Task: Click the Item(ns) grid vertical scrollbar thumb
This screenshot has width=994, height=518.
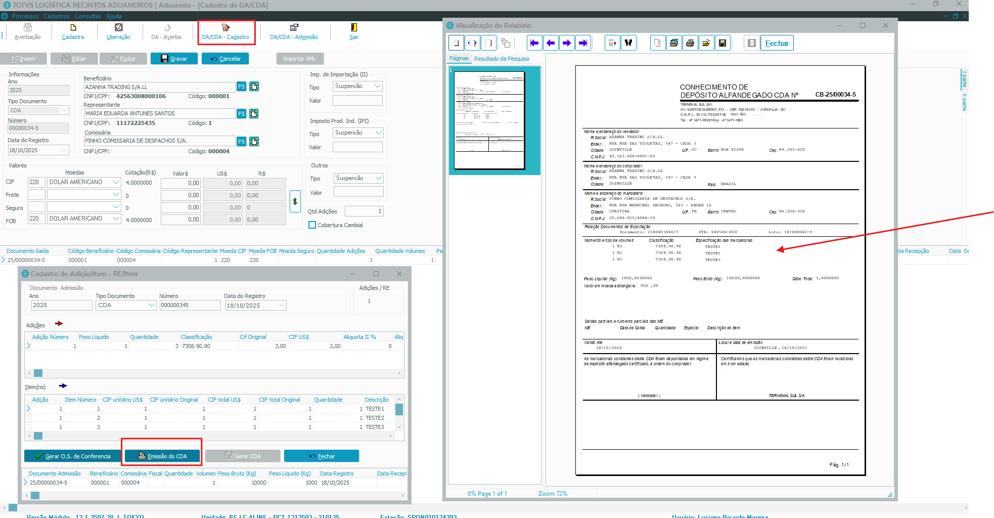Action: (x=399, y=409)
